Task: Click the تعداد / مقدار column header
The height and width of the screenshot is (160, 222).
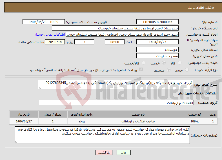Action: (x=53, y=114)
